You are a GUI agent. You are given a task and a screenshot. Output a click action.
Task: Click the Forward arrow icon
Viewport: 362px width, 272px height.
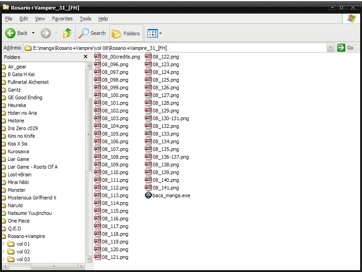(46, 33)
